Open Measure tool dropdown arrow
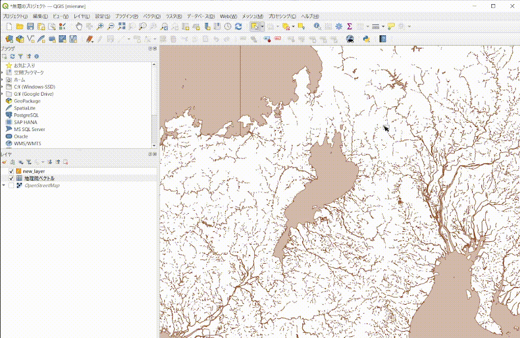Image resolution: width=520 pixels, height=338 pixels. coord(383,27)
